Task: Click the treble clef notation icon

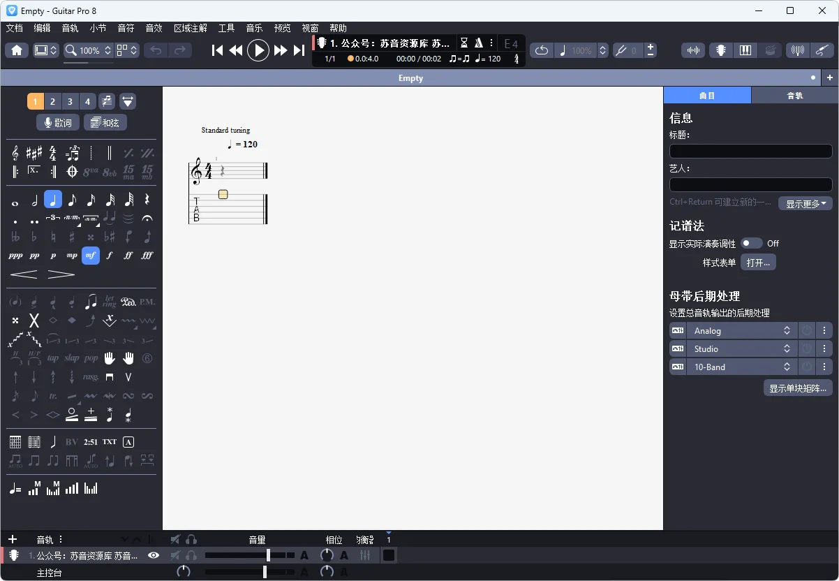Action: pyautogui.click(x=14, y=153)
